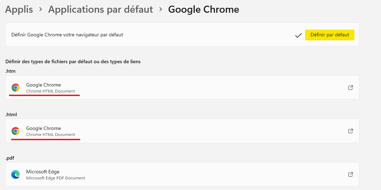
Task: Open external link icon for .htm
Action: coord(351,88)
